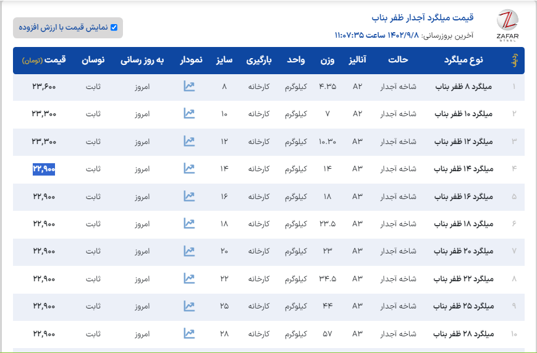Click chart icon for میلگرد 22 row

pyautogui.click(x=189, y=279)
